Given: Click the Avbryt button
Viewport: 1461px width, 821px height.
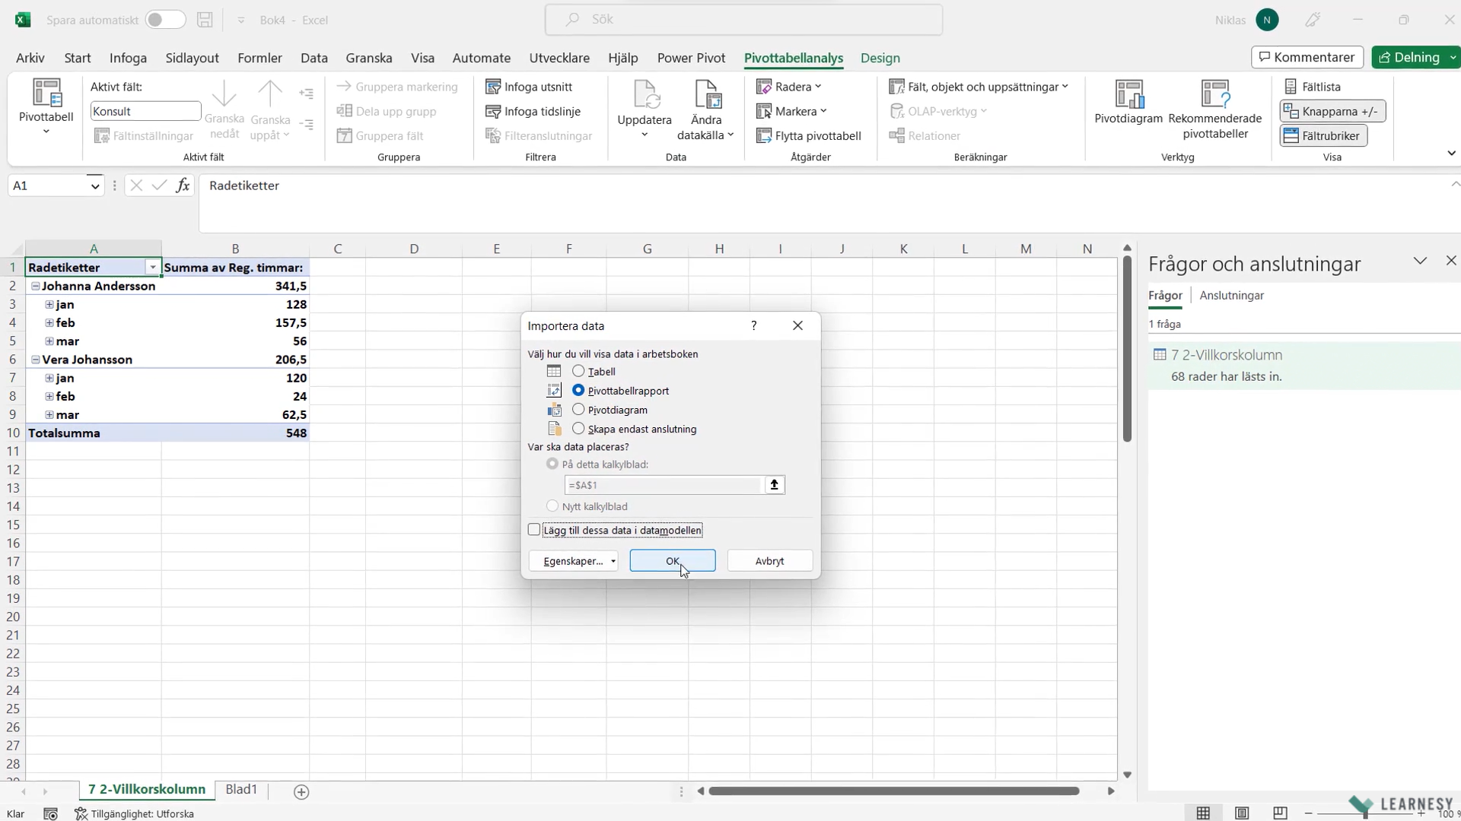Looking at the screenshot, I should pos(769,560).
